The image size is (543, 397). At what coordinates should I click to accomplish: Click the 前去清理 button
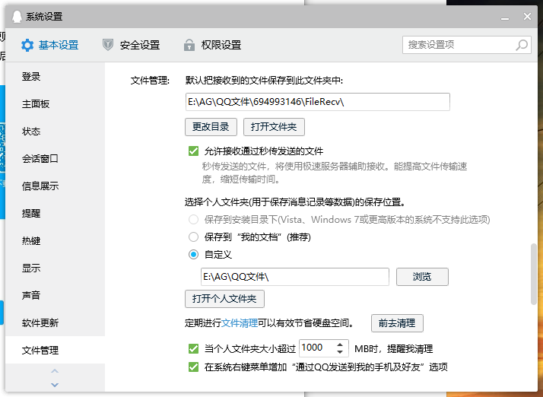397,323
